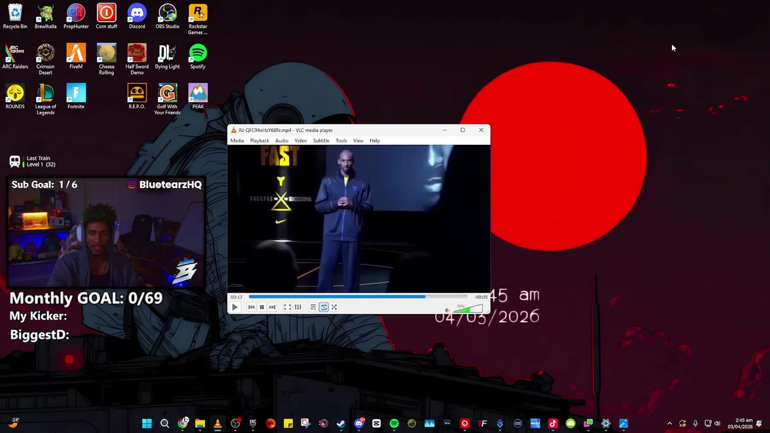The image size is (770, 433).
Task: Adjust the VLC volume slider
Action: coord(468,309)
